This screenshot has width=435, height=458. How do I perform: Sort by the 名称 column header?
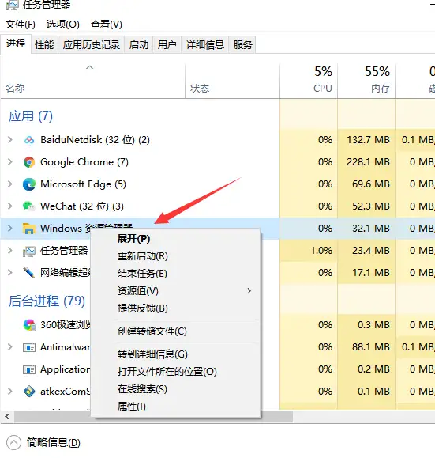[x=92, y=81]
